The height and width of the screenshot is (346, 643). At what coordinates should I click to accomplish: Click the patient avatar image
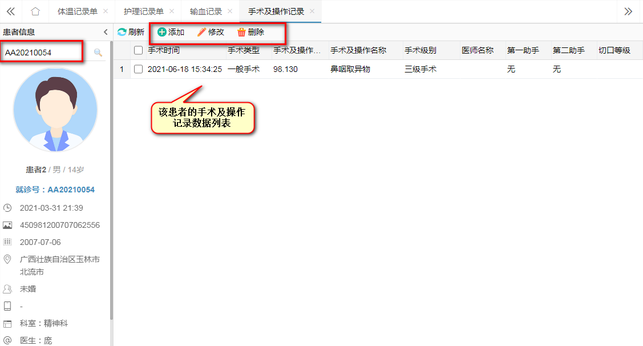(55, 110)
